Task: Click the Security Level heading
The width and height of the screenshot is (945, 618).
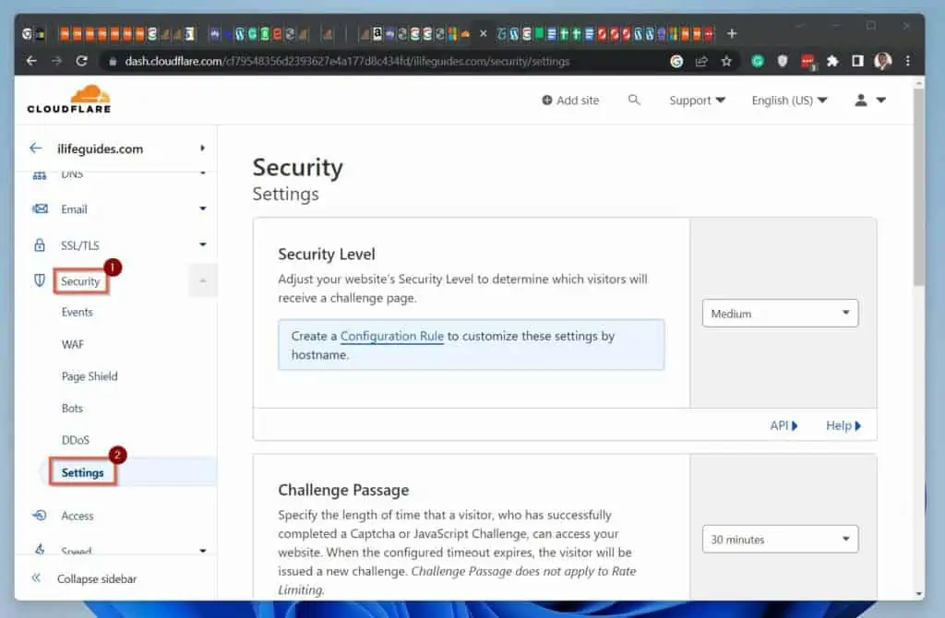Action: tap(327, 255)
